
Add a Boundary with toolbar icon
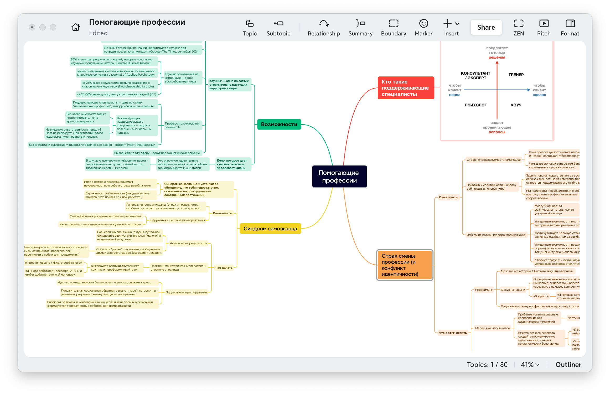(393, 24)
